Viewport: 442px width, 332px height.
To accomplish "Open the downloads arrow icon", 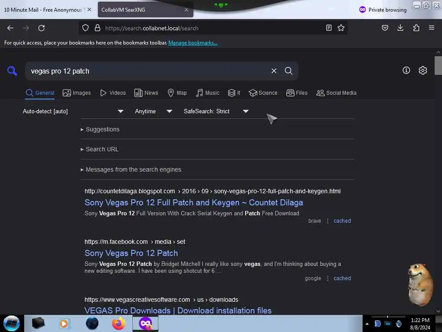I will tap(400, 28).
